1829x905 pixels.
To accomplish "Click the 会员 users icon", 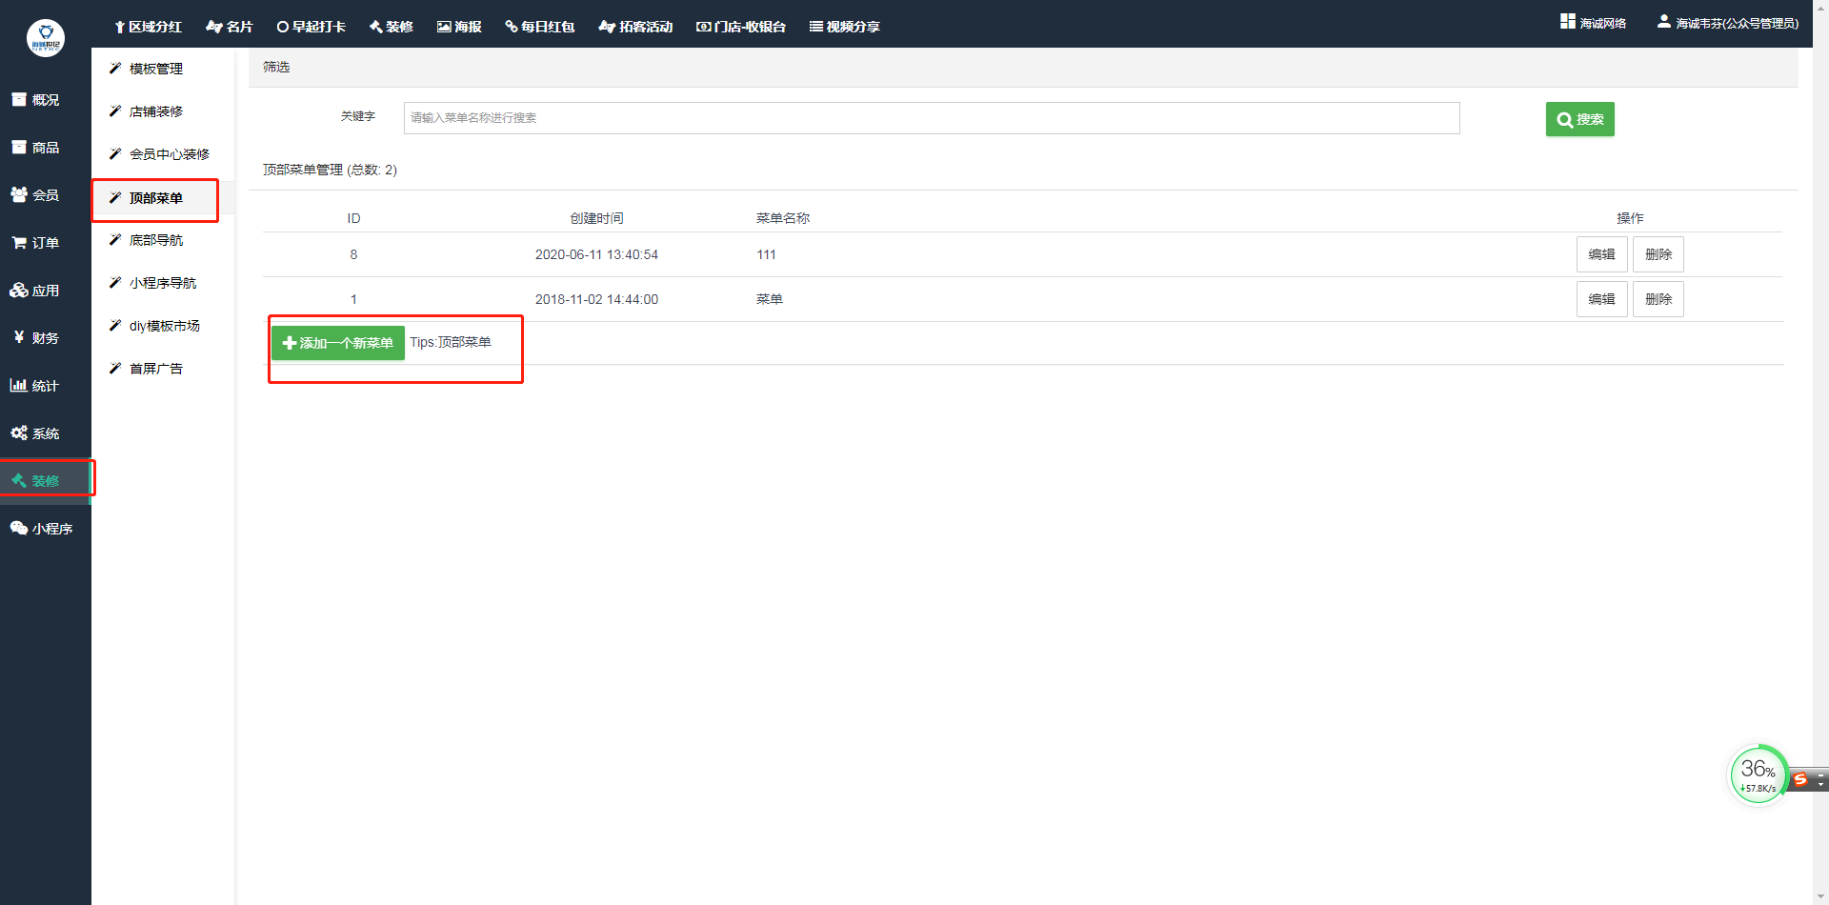I will (19, 194).
